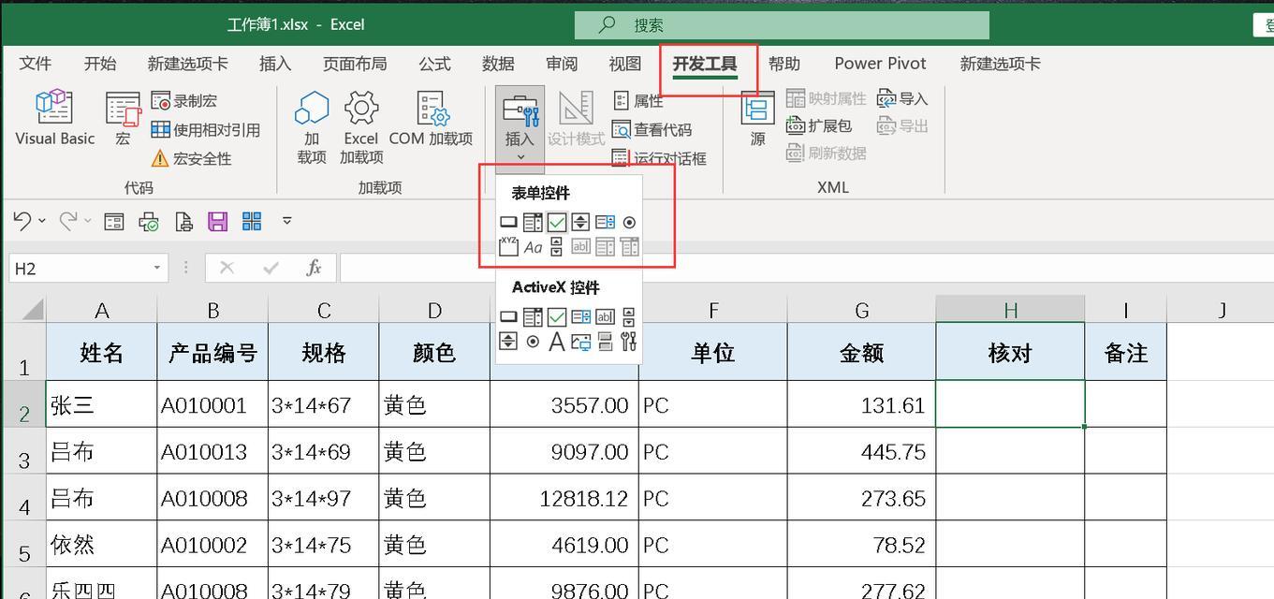
Task: Select ActiveX Toggle Button icon
Action: (x=605, y=342)
